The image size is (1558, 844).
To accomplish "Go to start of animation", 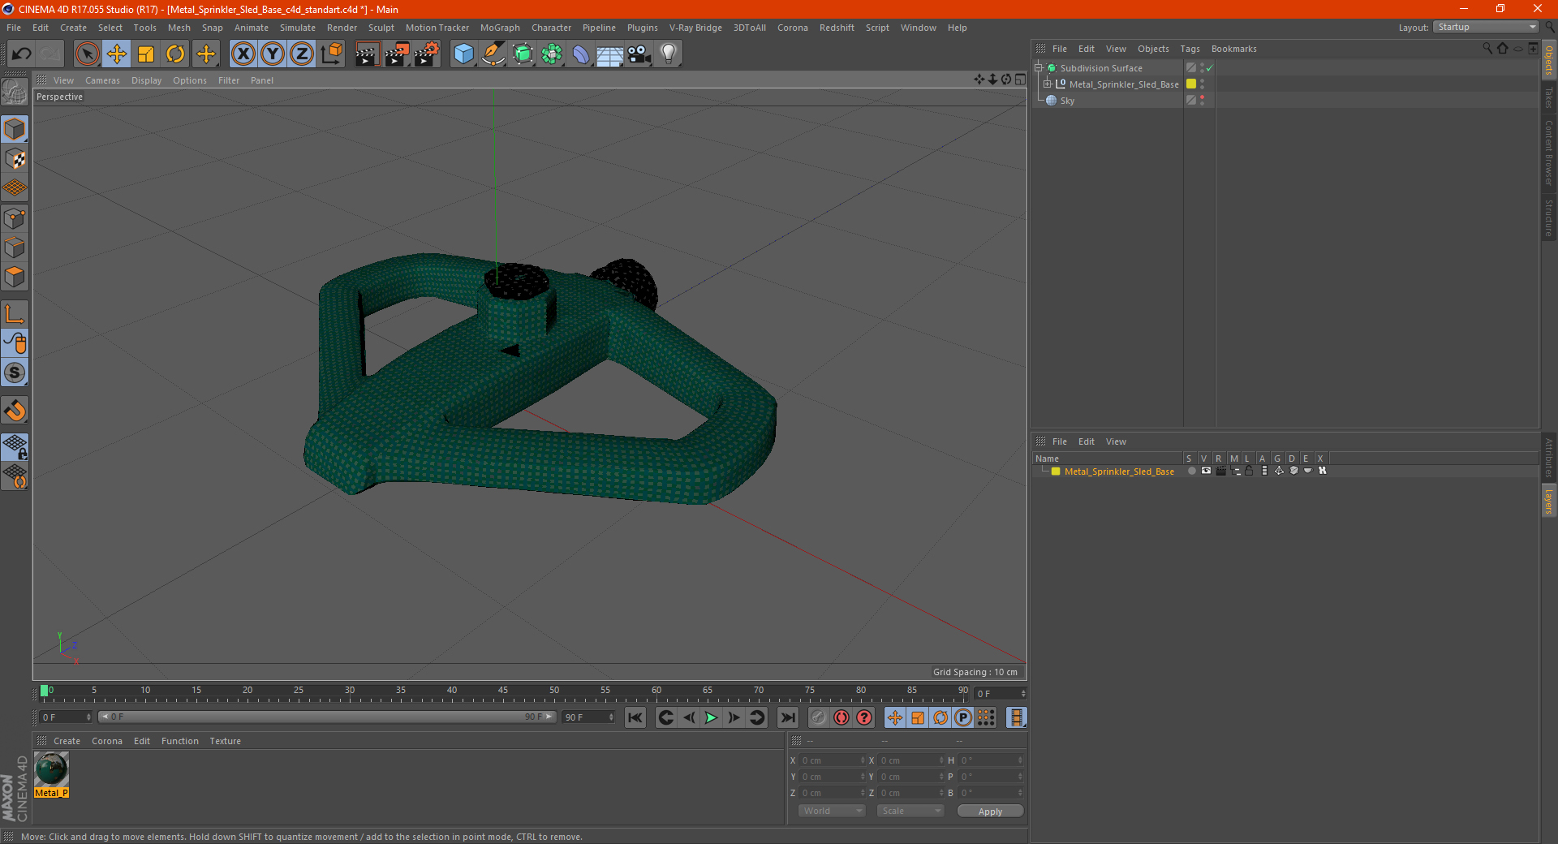I will tap(635, 717).
